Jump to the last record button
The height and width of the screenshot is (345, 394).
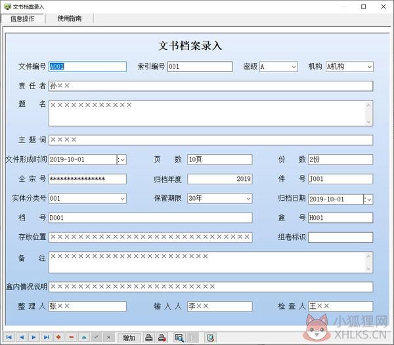47,338
